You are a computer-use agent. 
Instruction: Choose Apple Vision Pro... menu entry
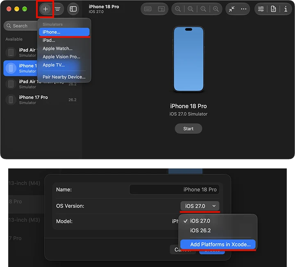[64, 57]
